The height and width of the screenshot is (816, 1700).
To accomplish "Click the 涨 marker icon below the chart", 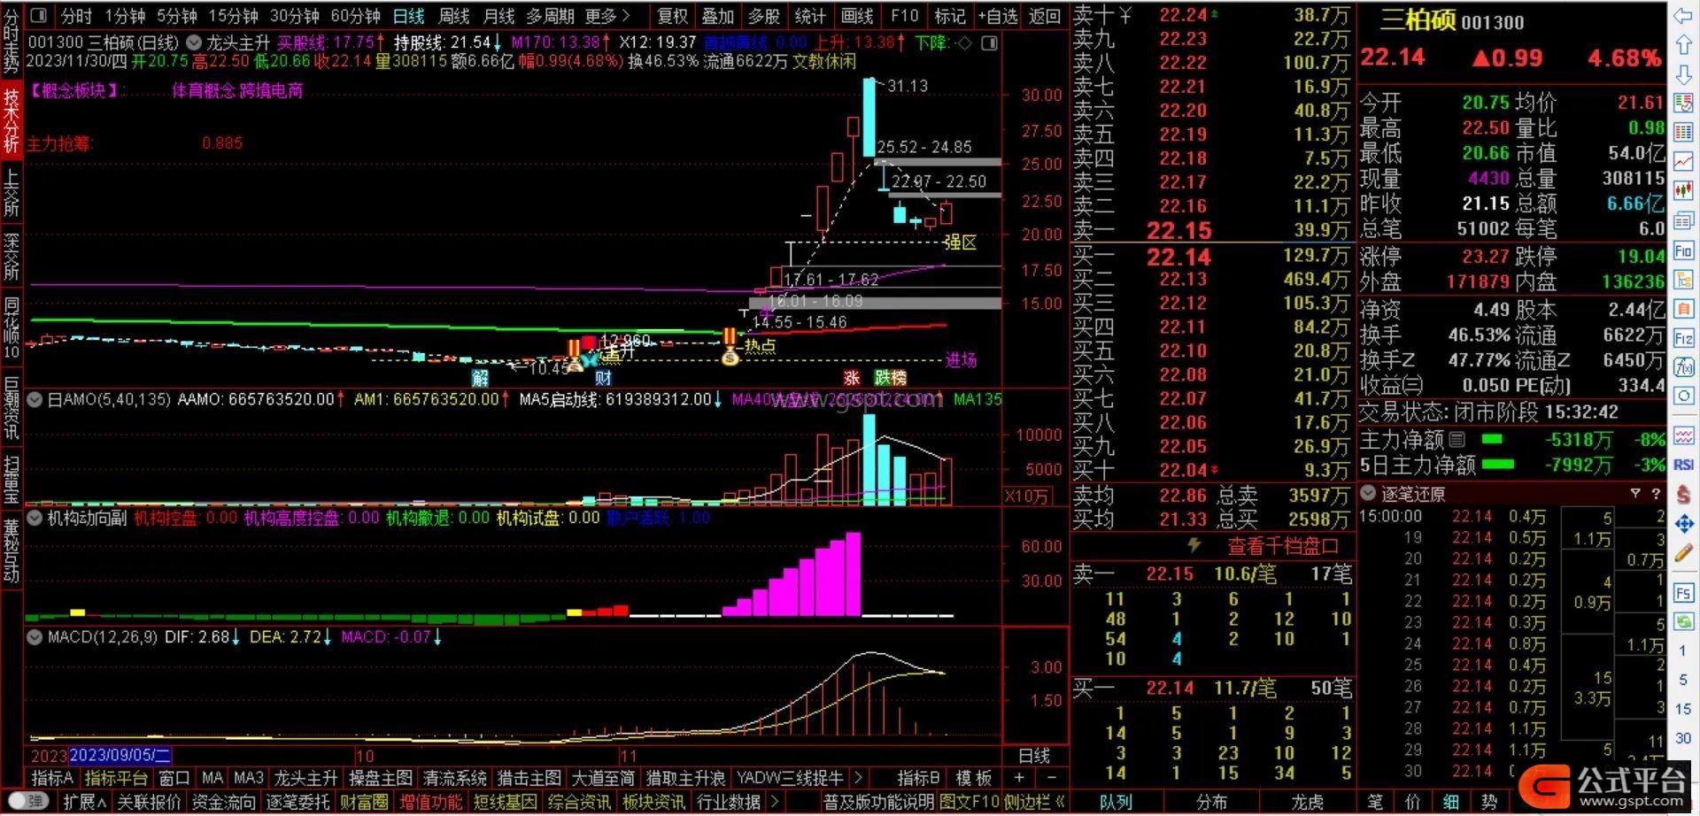I will pyautogui.click(x=852, y=378).
